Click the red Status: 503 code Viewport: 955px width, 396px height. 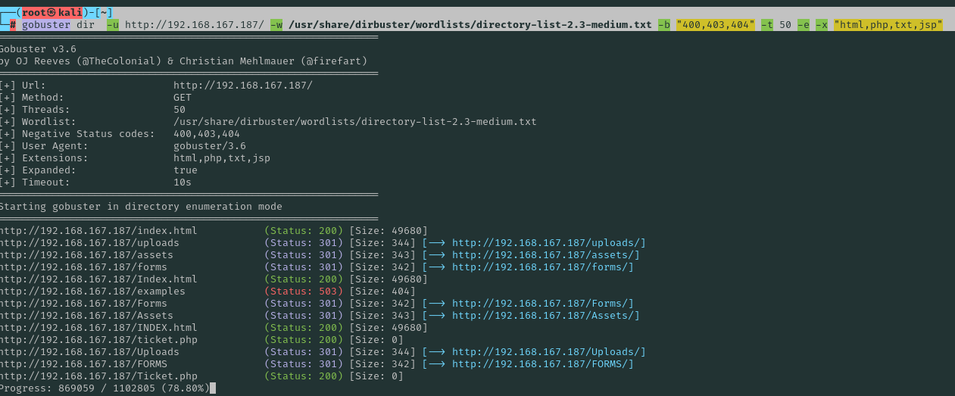304,292
